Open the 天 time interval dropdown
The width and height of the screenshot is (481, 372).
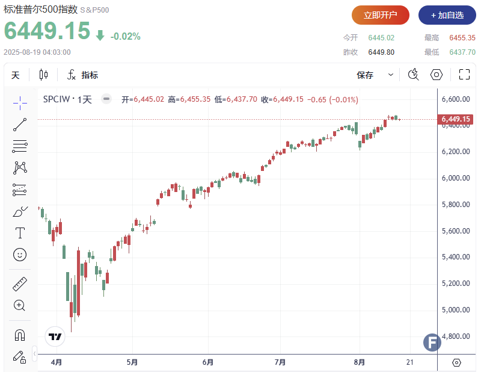[x=15, y=75]
